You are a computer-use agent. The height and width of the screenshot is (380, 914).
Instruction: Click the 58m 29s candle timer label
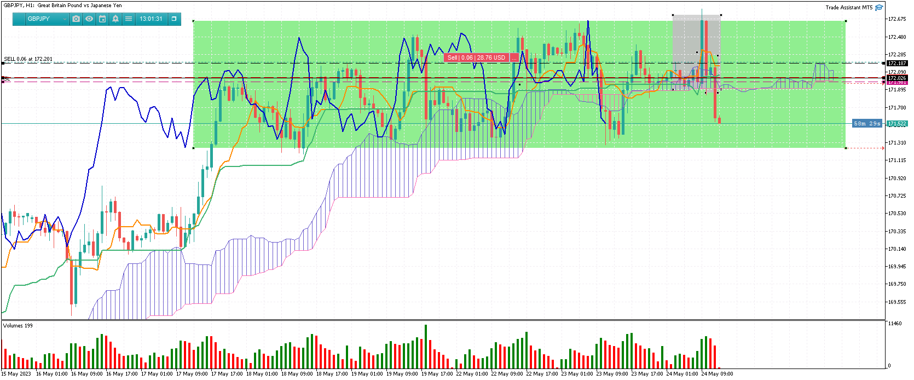point(867,124)
